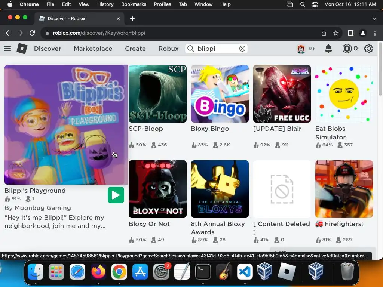Click the Chrome address bar URL
This screenshot has height=287, width=383.
pyautogui.click(x=99, y=33)
